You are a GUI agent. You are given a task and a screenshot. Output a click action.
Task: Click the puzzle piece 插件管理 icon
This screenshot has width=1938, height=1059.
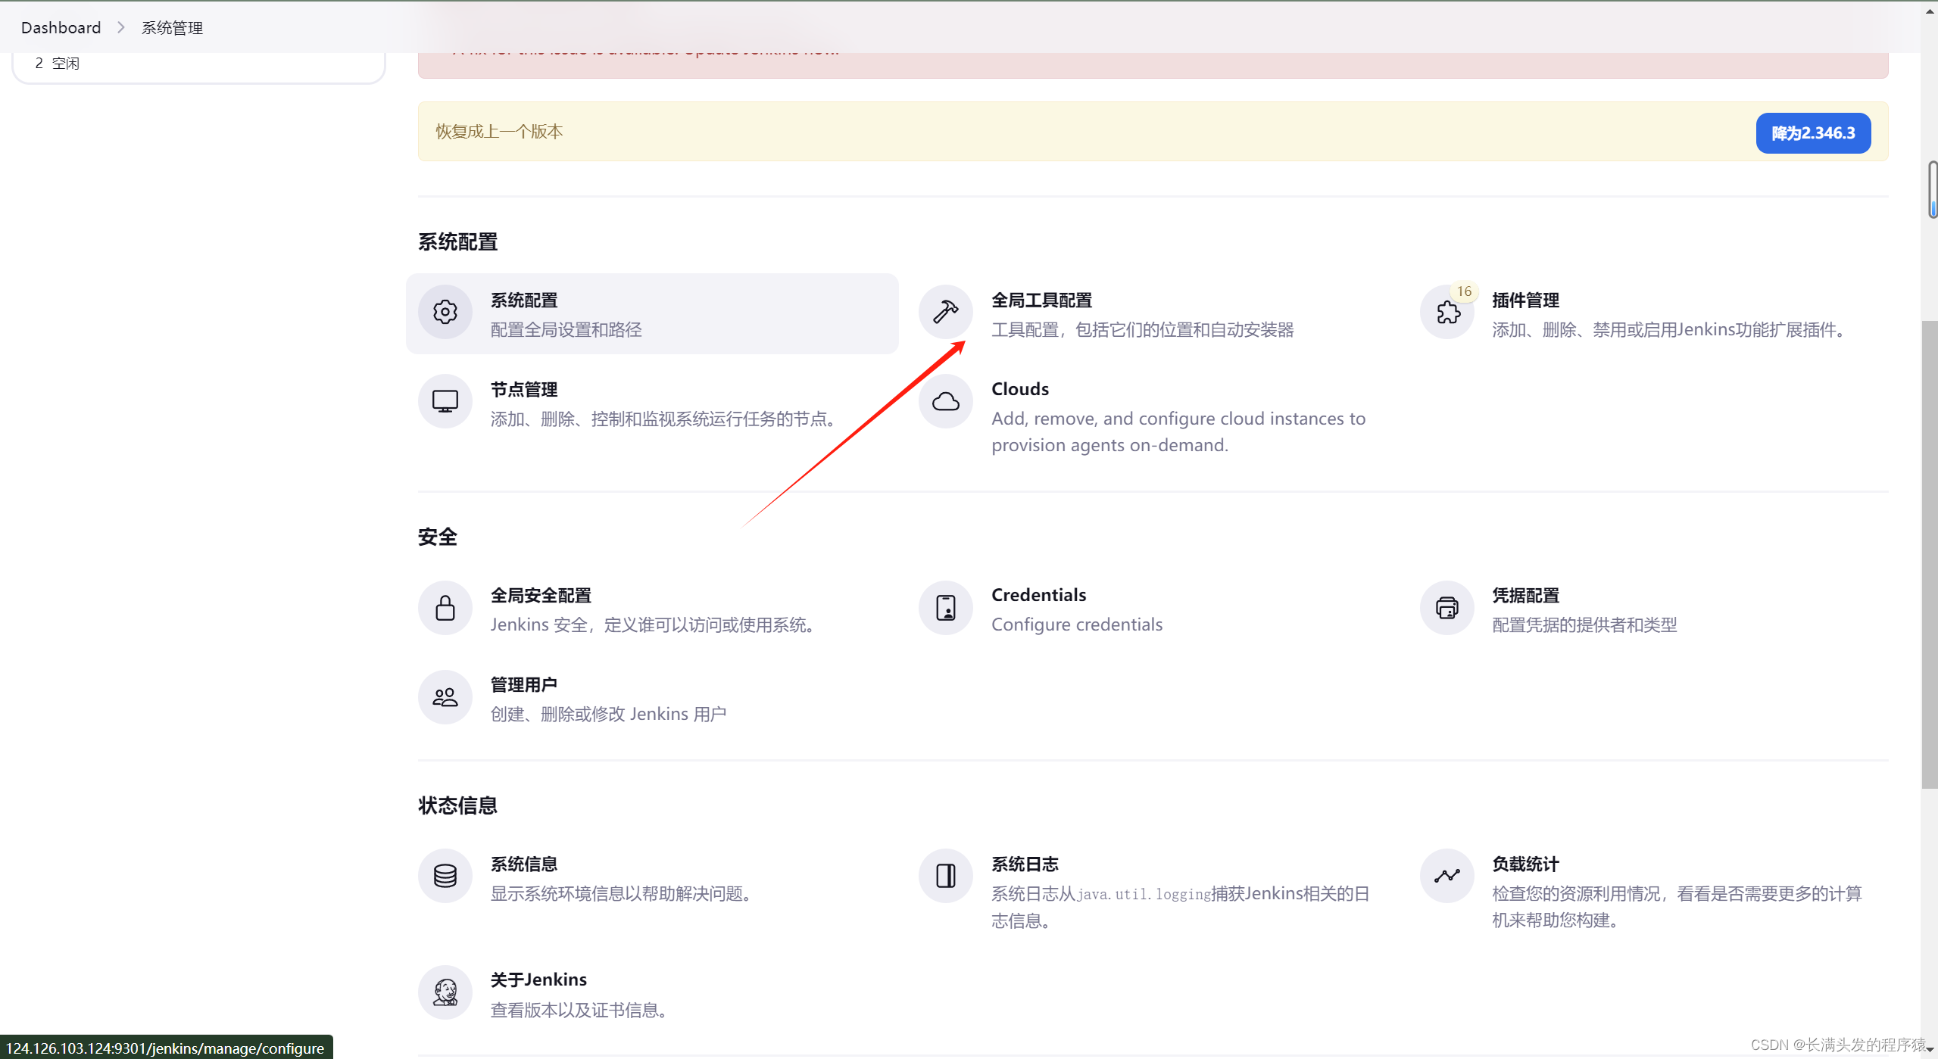(x=1447, y=313)
